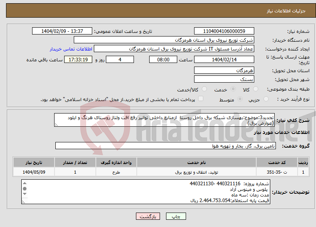
Task: Click the service code cell ت -35-351
Action: [x=277, y=172]
